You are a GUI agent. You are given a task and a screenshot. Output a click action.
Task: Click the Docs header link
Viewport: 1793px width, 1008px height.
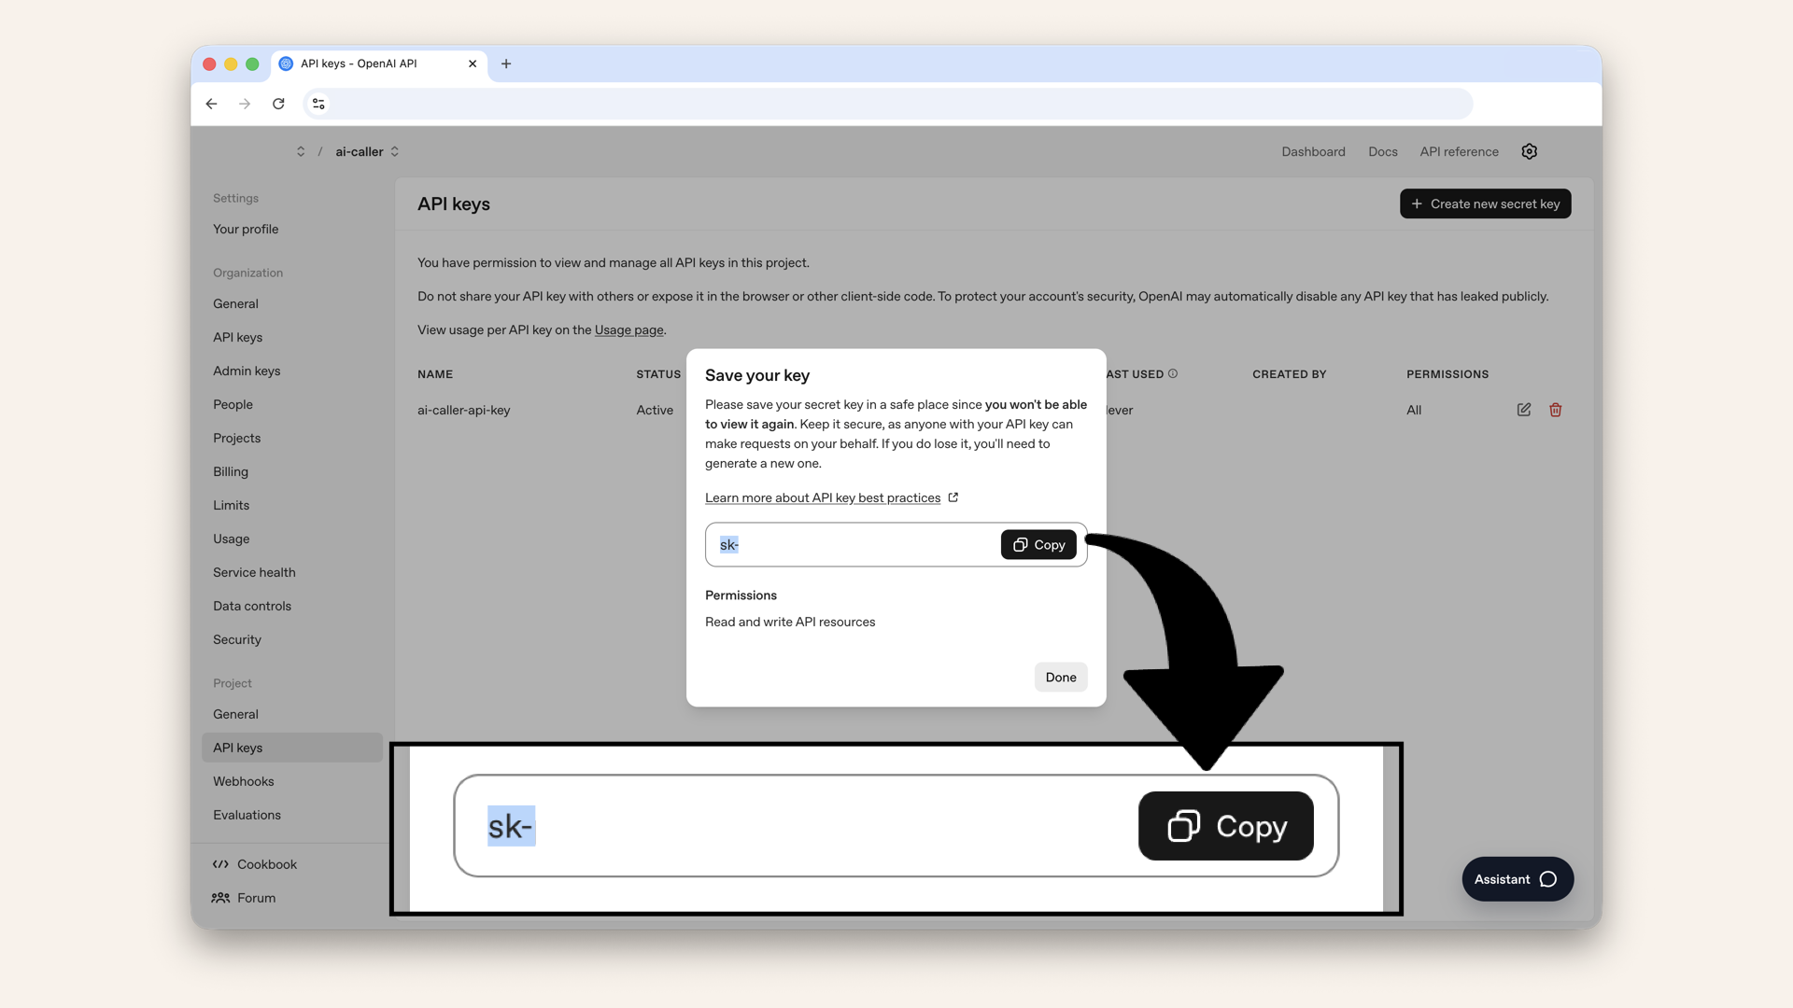pos(1382,151)
